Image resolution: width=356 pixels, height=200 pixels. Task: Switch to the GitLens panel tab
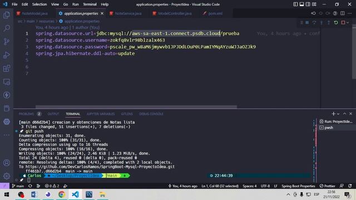[x=127, y=114]
